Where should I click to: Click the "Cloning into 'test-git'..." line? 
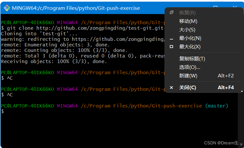click(39, 34)
